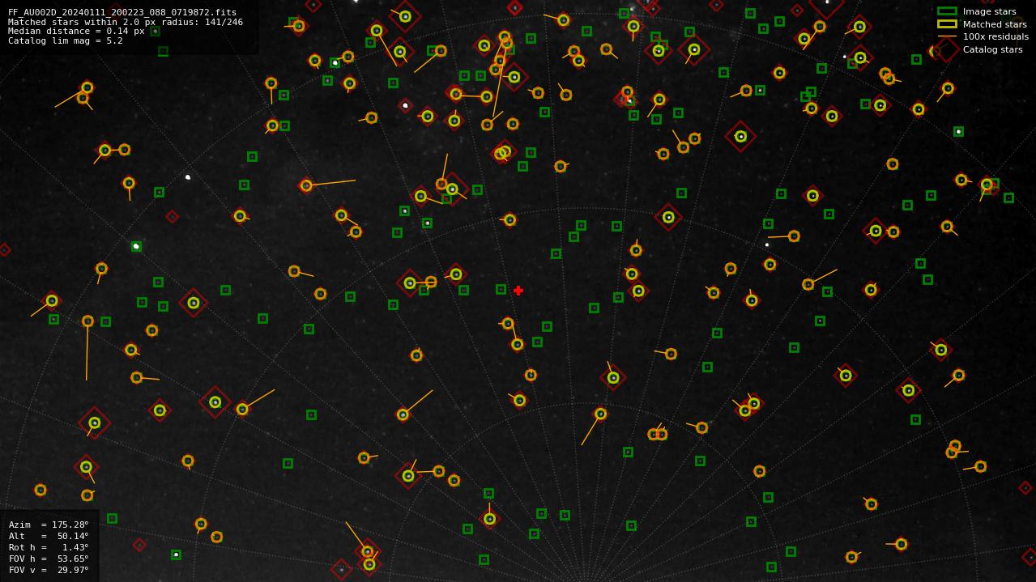Select the '100x residuals' legend label
Viewport: 1036px width, 582px height.
tap(995, 36)
